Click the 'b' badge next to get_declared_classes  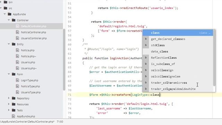coord(146,39)
